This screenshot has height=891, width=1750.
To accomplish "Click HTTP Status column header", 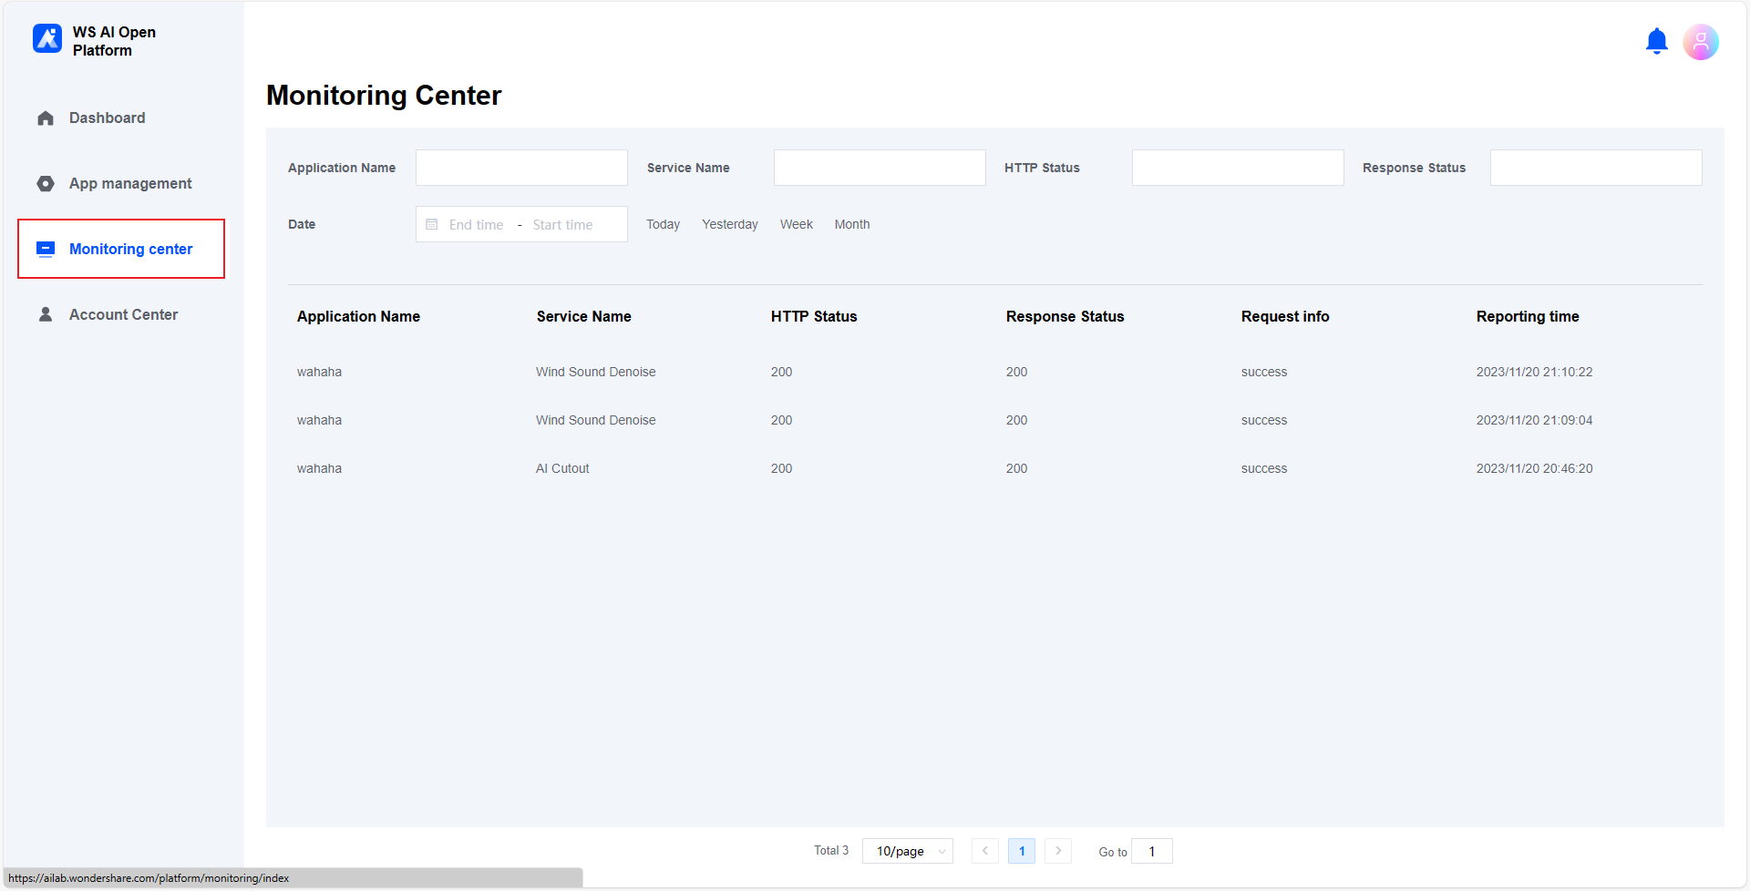I will point(814,316).
